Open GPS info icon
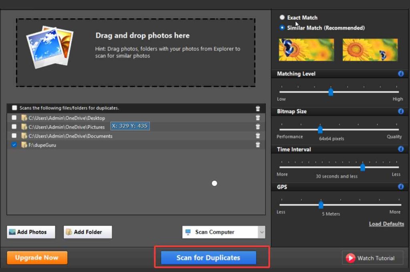The height and width of the screenshot is (272, 410). tap(400, 187)
